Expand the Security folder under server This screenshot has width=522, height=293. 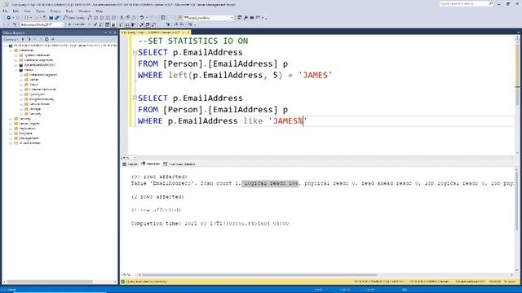(x=11, y=119)
